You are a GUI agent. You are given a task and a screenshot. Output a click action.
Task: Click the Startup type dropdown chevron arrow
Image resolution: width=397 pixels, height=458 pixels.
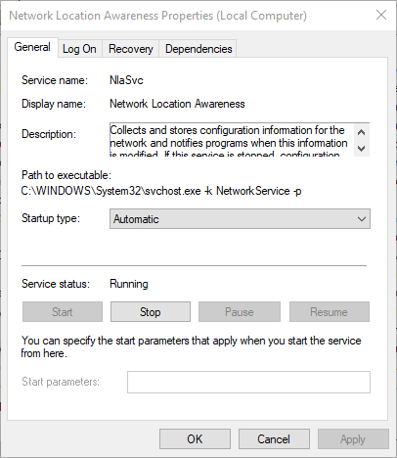pos(362,219)
